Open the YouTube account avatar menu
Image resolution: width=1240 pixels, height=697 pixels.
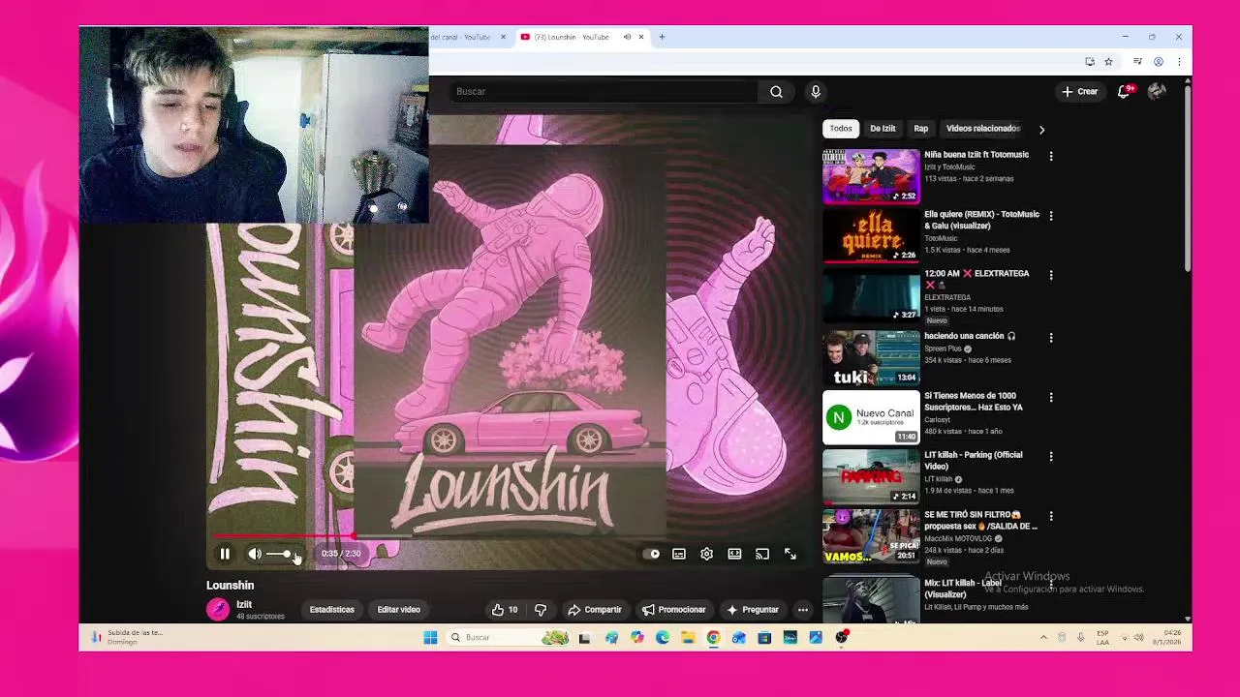point(1157,92)
